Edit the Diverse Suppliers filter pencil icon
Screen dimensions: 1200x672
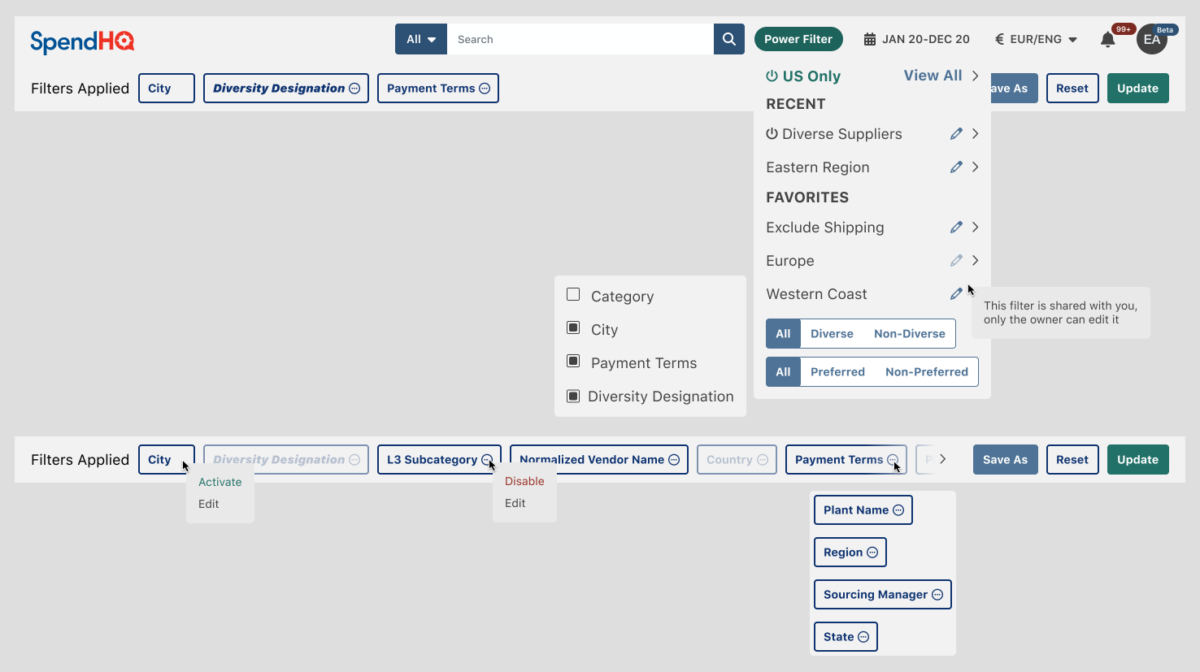pos(956,134)
